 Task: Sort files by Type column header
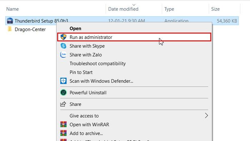pyautogui.click(x=169, y=9)
